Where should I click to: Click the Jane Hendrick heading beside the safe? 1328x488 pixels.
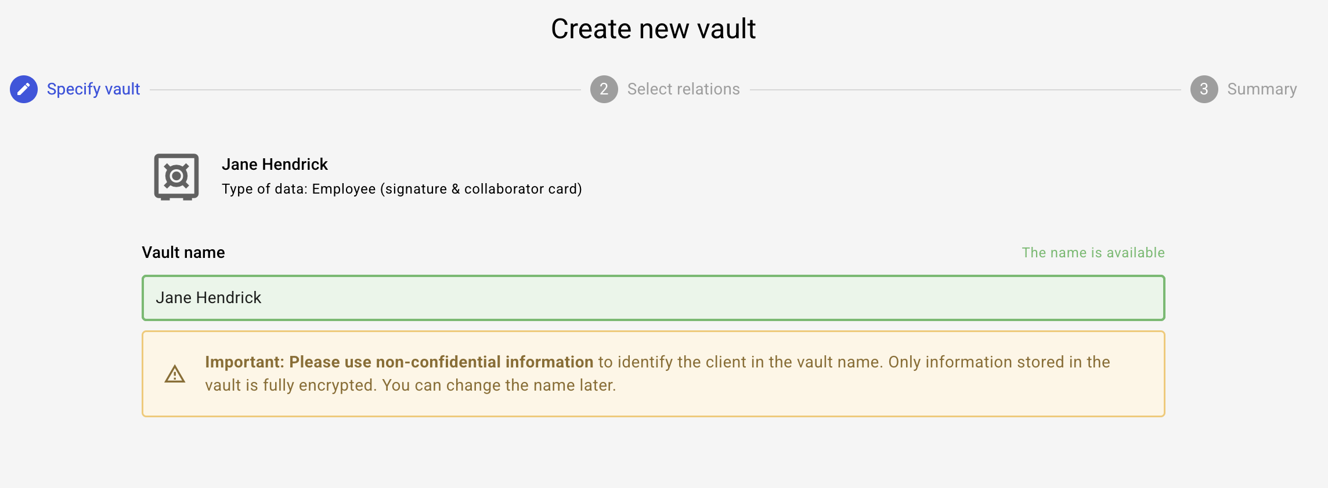click(x=275, y=165)
